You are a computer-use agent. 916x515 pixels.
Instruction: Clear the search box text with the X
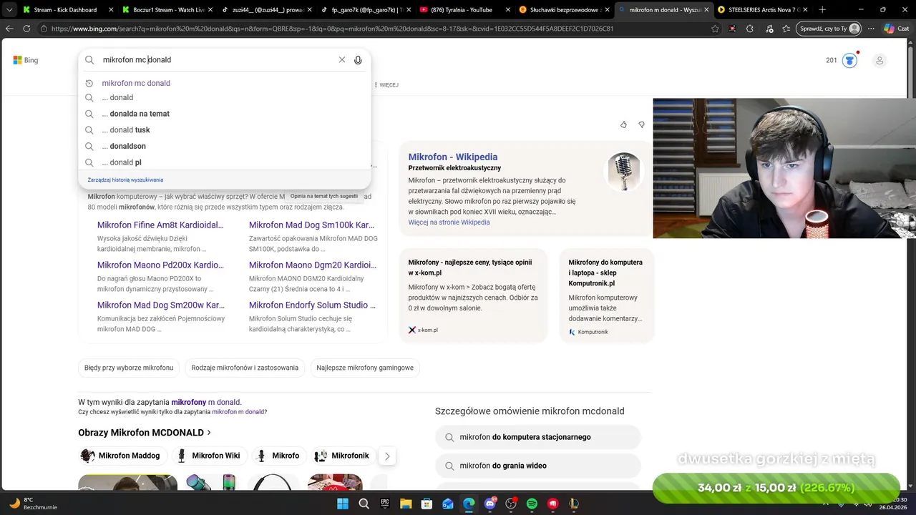[x=341, y=60]
